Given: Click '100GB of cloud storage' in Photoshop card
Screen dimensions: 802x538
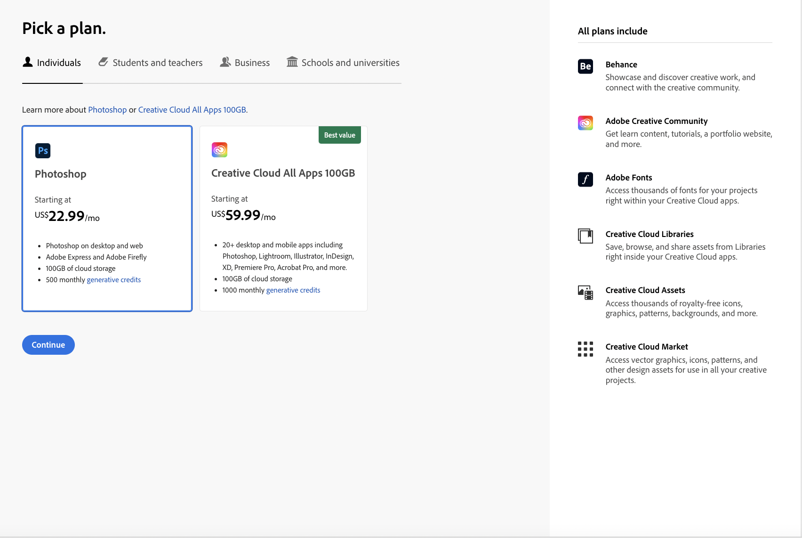Looking at the screenshot, I should click(80, 269).
